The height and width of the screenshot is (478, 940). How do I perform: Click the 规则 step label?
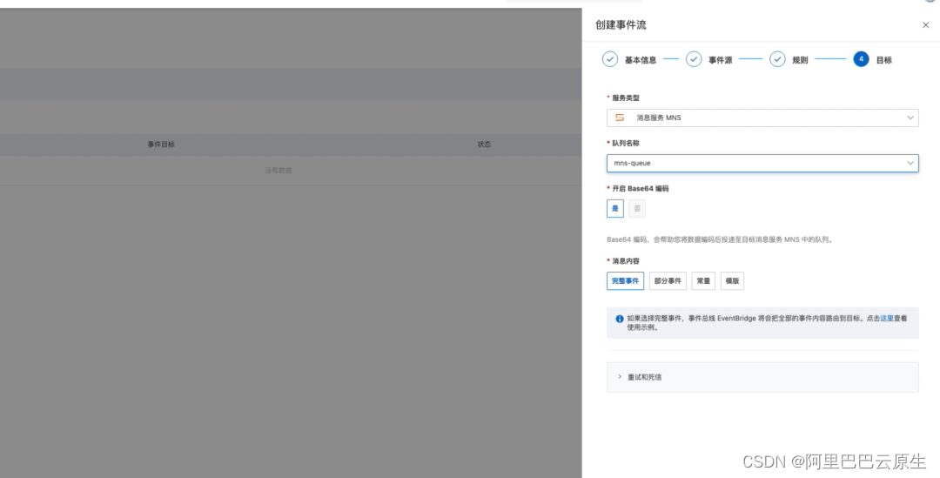click(x=800, y=60)
